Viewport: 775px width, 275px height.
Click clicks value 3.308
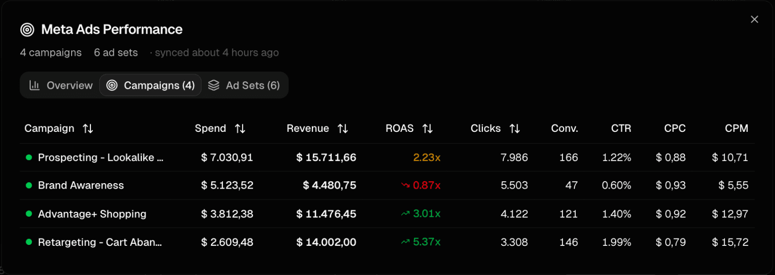click(x=515, y=242)
